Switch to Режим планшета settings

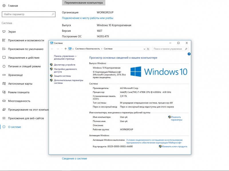point(19,92)
